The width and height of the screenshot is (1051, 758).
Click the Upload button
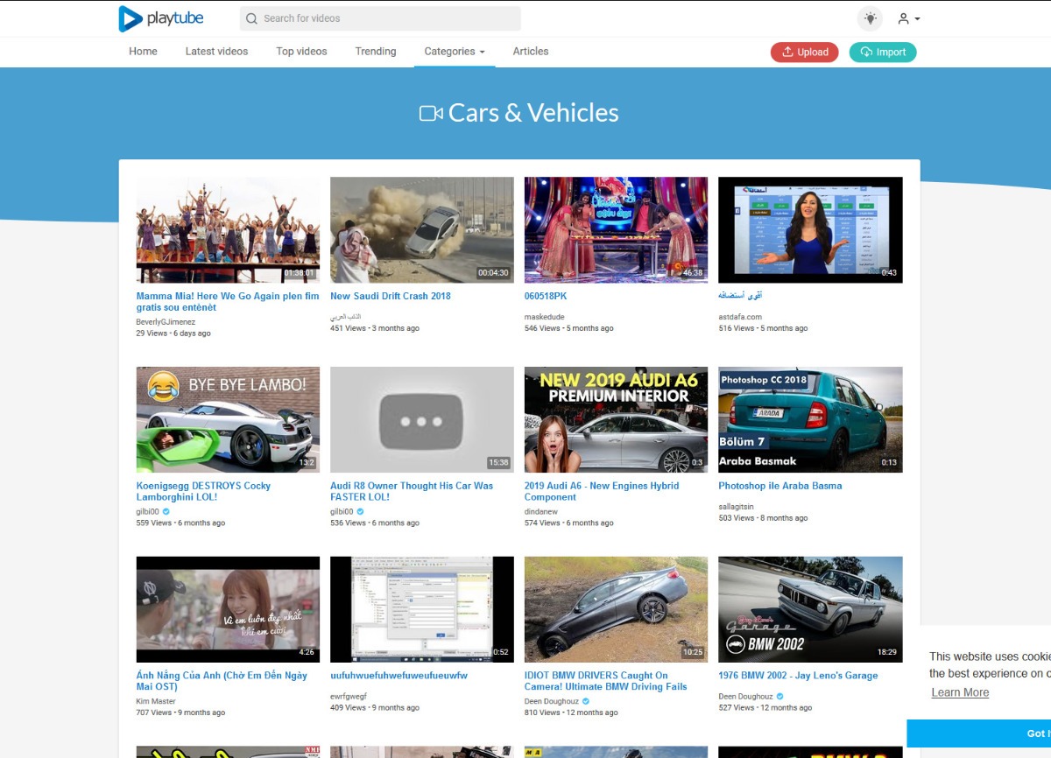point(805,53)
